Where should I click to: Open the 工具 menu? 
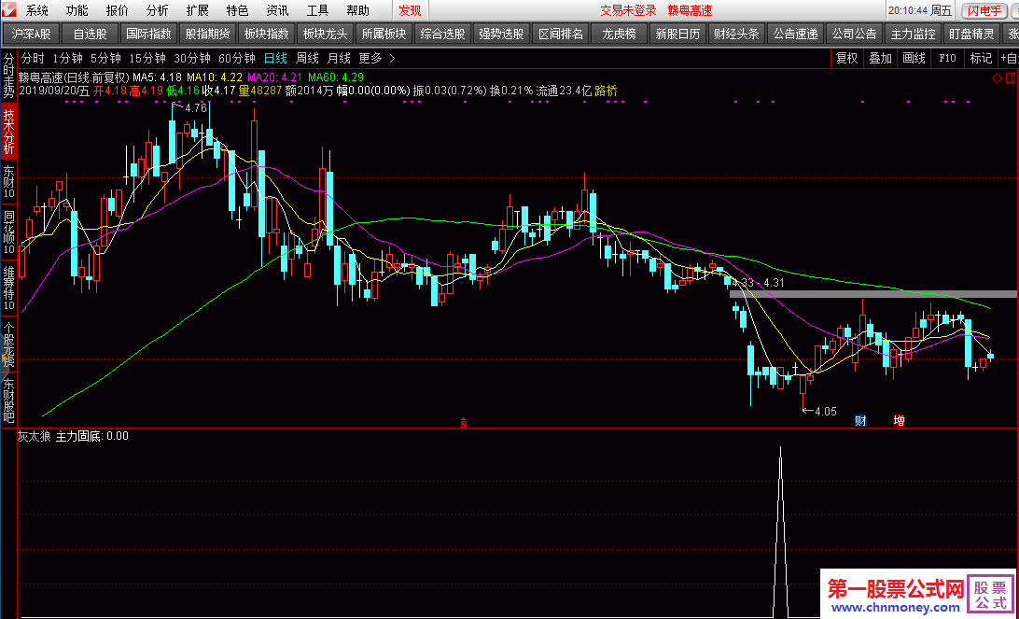pos(318,10)
